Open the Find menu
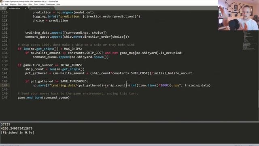Screen dimensions: 259x146 point(20,4)
